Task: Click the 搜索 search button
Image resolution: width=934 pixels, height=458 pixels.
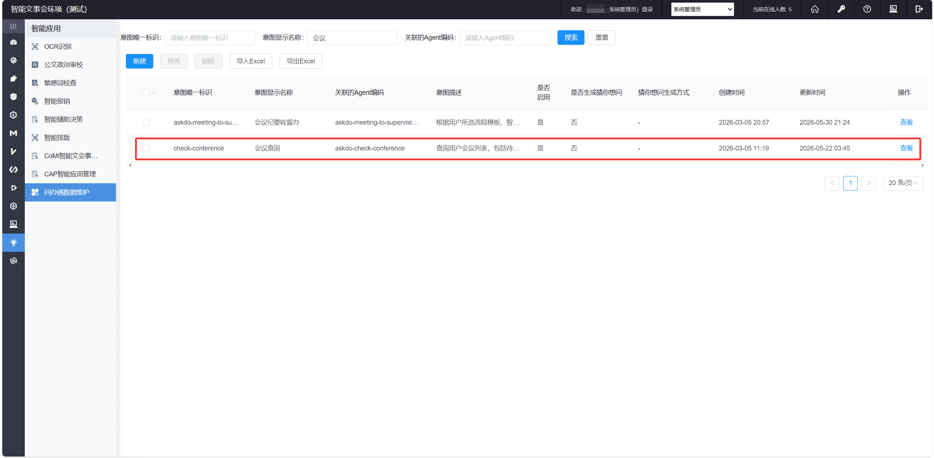Action: pos(571,38)
